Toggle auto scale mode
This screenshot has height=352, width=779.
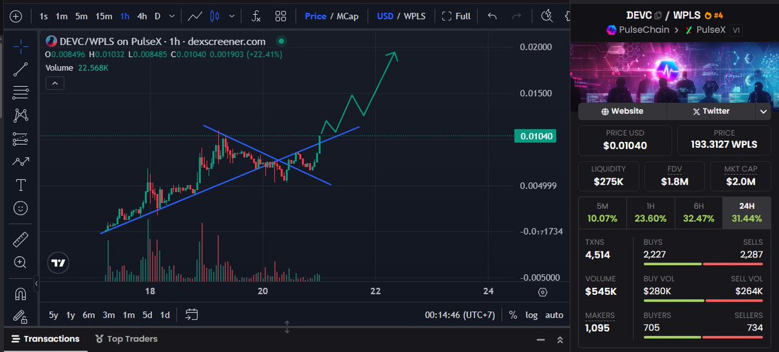[554, 315]
